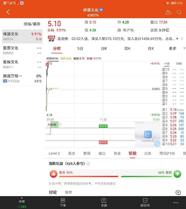Vote bearish with green thumbs-down icon
Viewport: 186px width, 209px height.
[177, 174]
